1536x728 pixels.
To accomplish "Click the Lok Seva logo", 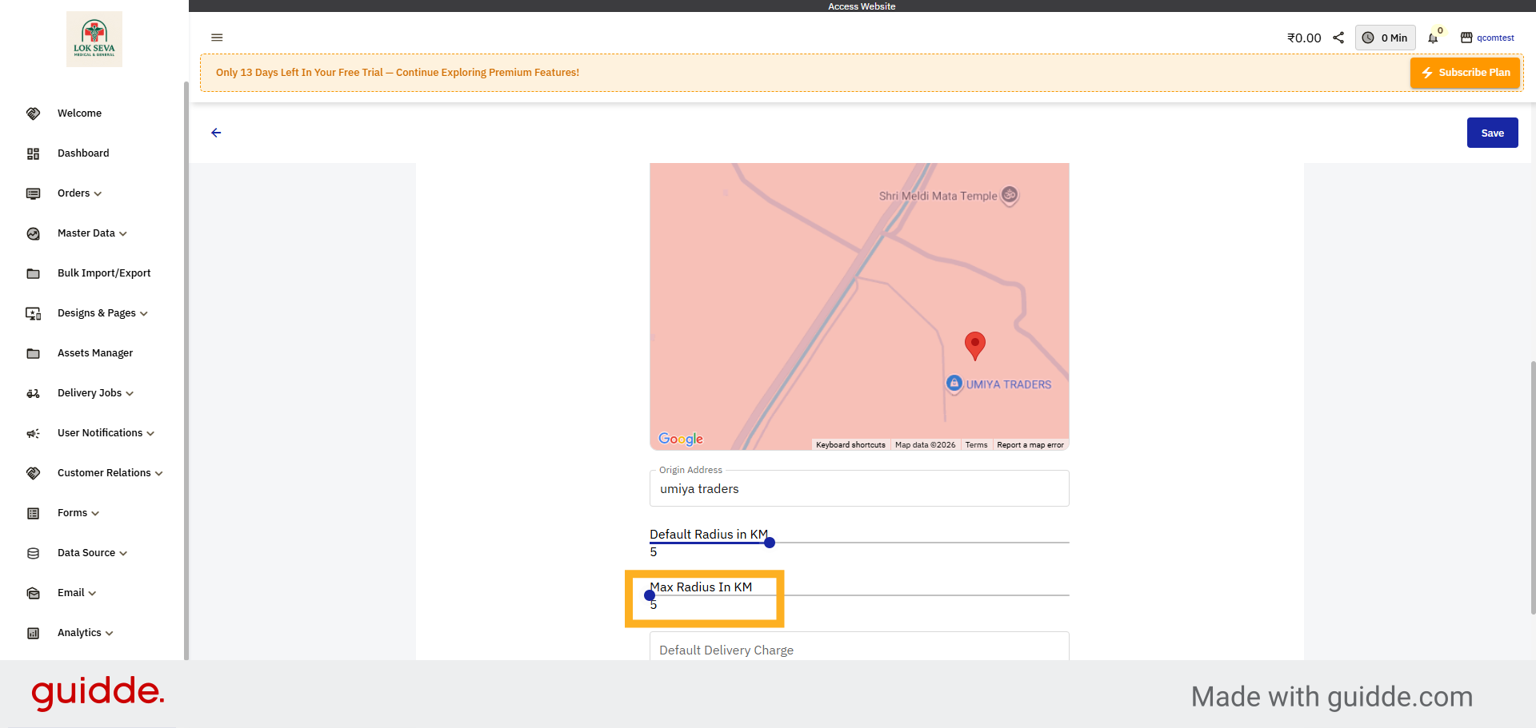I will (94, 39).
